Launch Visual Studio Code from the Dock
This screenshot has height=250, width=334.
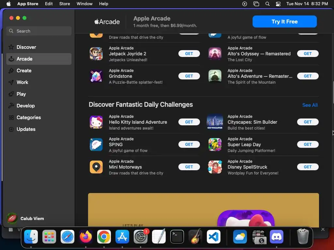pyautogui.click(x=213, y=237)
